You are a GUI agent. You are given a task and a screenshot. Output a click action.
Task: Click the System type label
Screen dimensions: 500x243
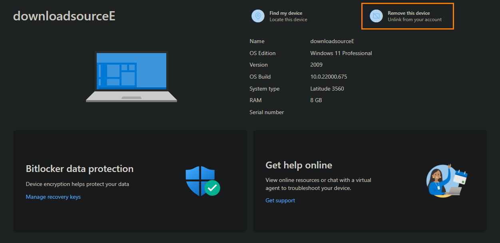tap(265, 89)
